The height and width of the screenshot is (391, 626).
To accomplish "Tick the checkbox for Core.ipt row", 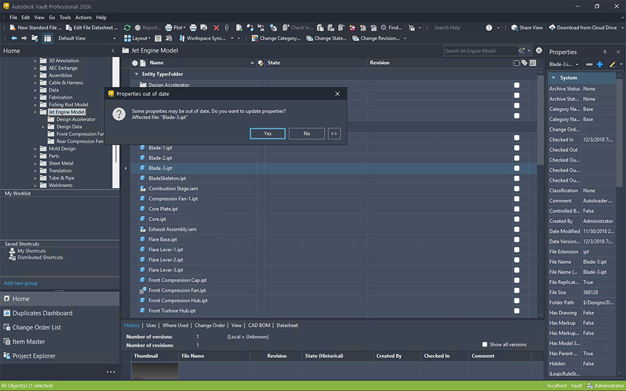I will tap(517, 219).
